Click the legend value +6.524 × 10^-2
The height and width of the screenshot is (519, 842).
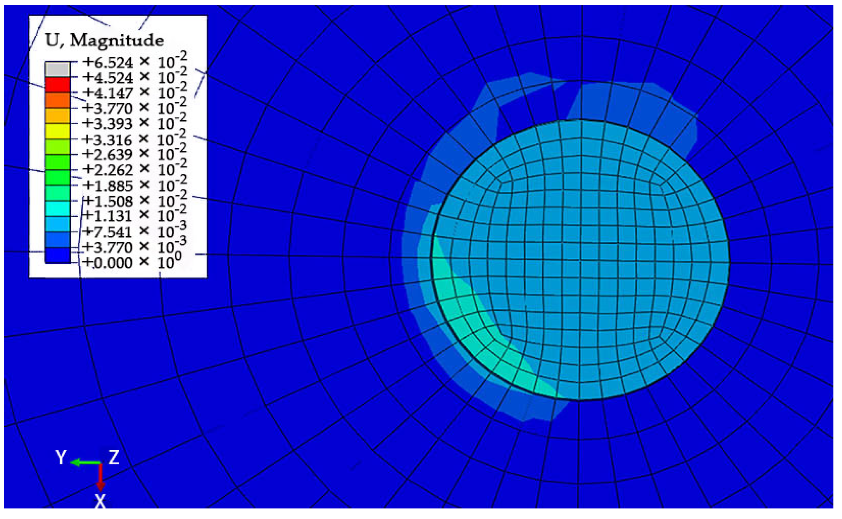pyautogui.click(x=135, y=61)
